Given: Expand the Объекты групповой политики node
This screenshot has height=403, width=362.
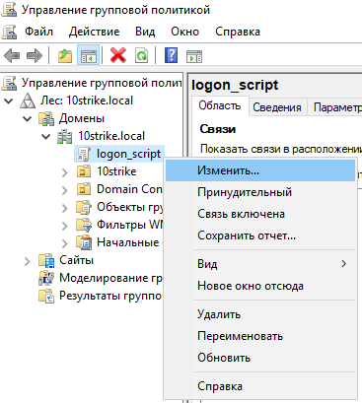Looking at the screenshot, I should 65,208.
